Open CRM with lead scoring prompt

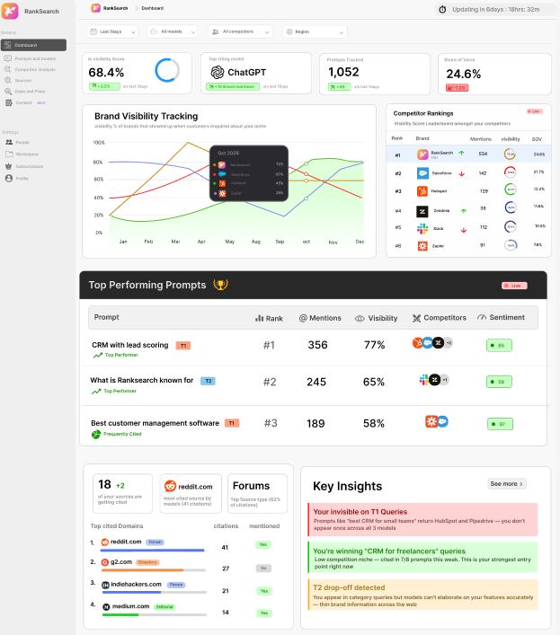(x=129, y=345)
